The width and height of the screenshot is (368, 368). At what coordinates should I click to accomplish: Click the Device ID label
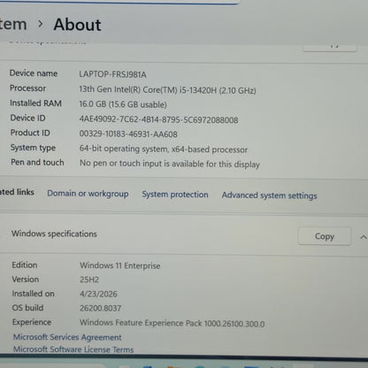pos(27,118)
